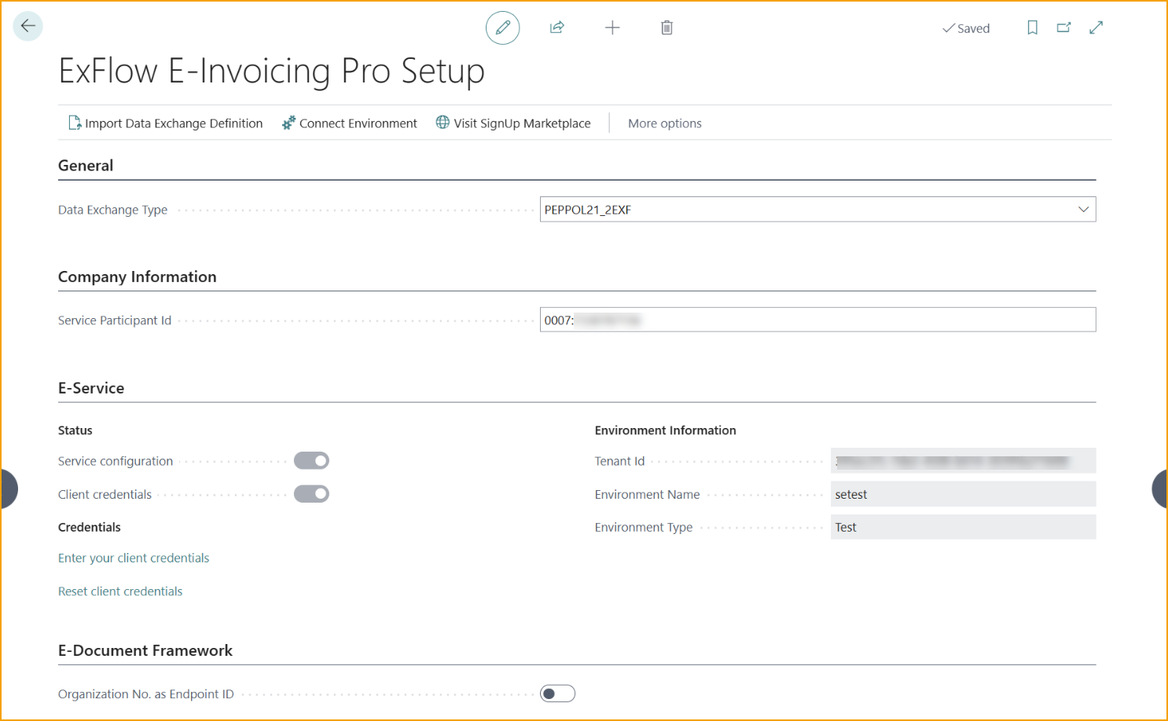
Task: Collapse the General section header
Action: click(86, 166)
